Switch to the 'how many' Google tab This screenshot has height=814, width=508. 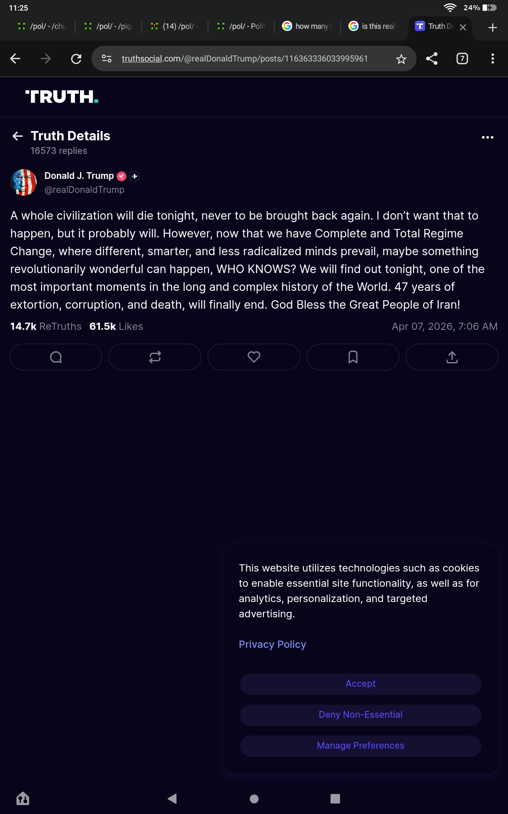[x=307, y=26]
